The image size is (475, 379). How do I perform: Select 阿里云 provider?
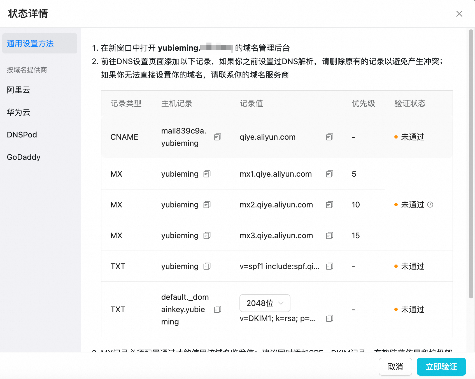[18, 90]
